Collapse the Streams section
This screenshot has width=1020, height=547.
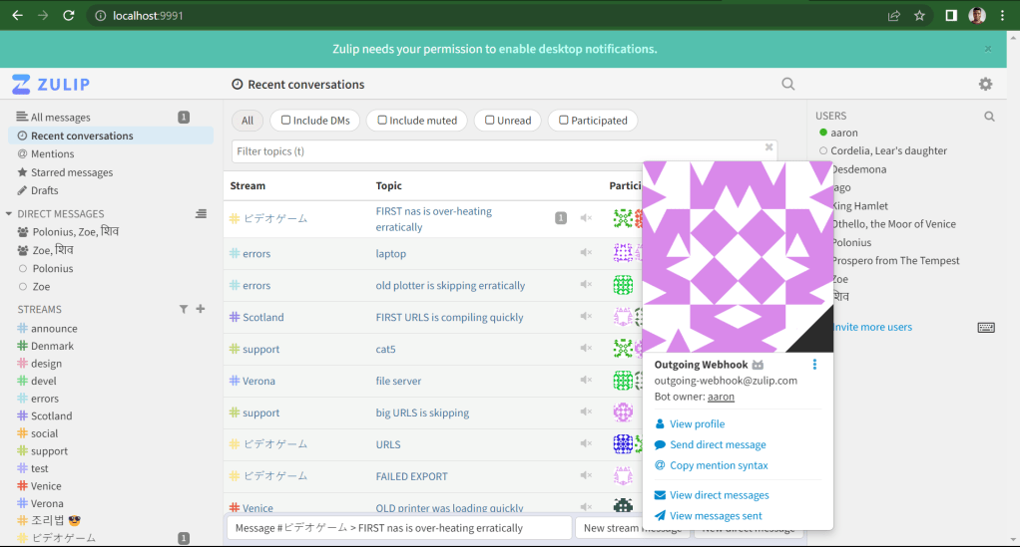[x=9, y=310]
